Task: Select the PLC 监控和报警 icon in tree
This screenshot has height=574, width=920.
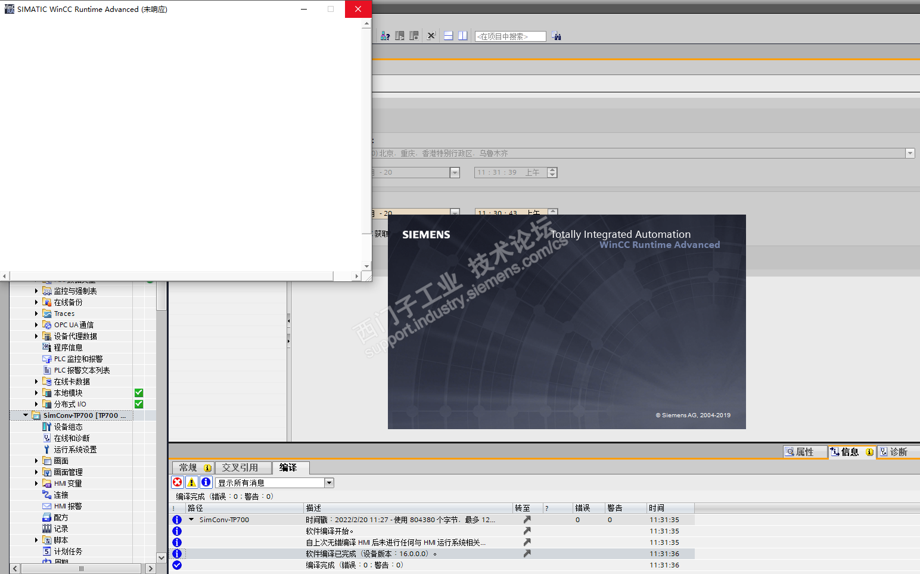Action: pyautogui.click(x=46, y=359)
